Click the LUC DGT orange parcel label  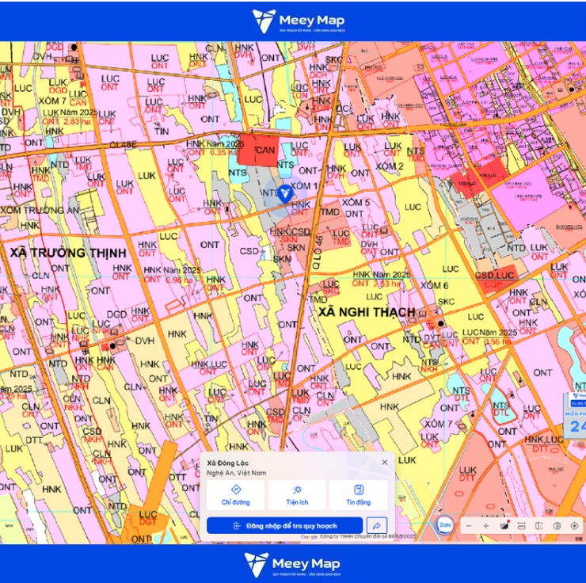point(148,518)
